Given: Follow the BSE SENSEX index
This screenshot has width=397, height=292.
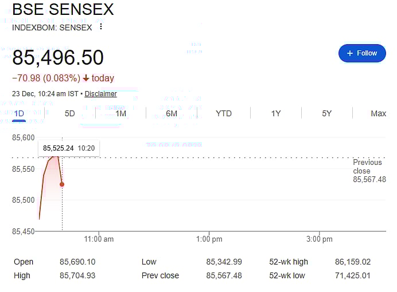Looking at the screenshot, I should [362, 53].
